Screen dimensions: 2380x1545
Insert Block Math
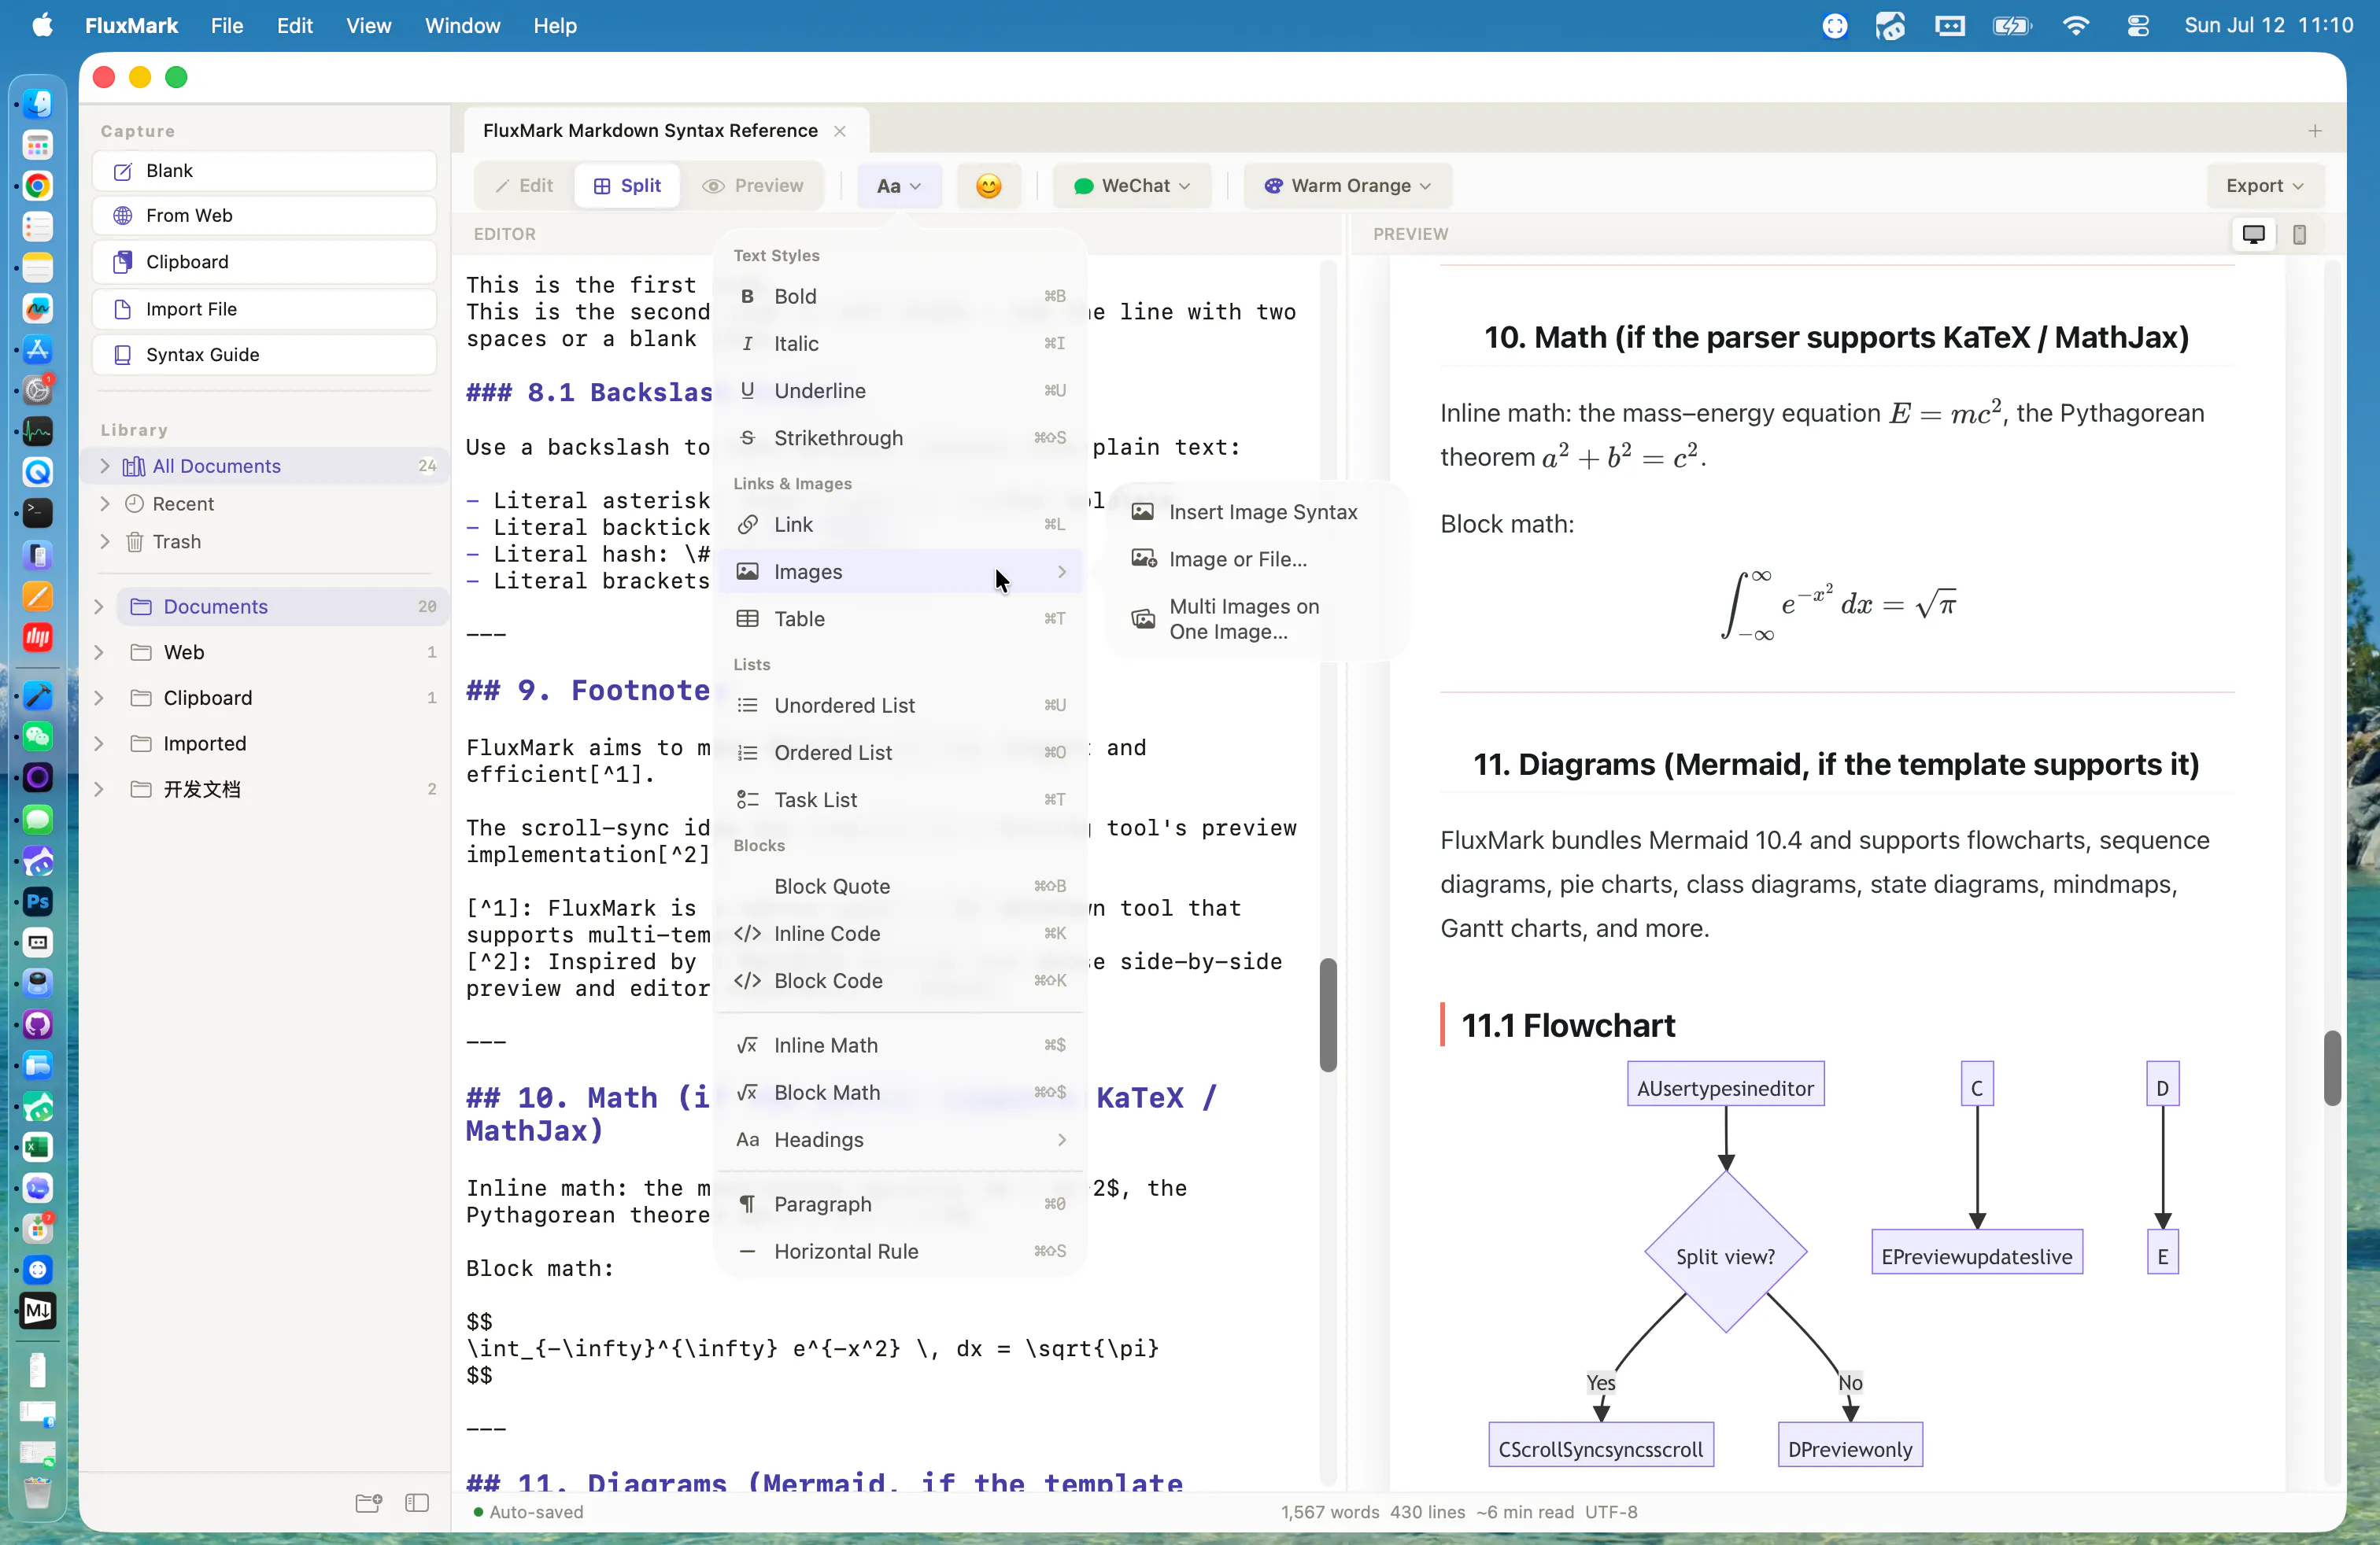tap(900, 1093)
